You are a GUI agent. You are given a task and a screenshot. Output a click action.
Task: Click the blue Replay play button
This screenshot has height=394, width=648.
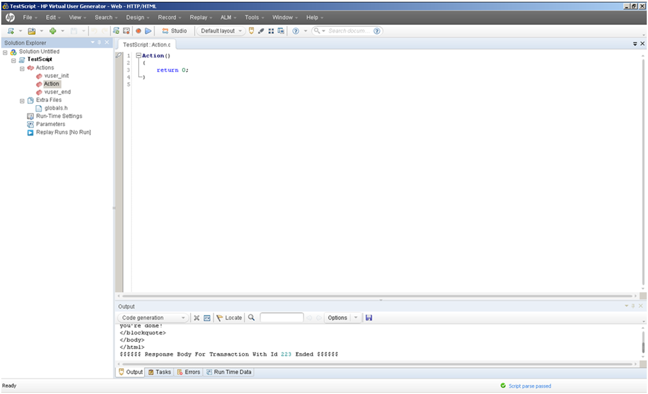tap(148, 31)
